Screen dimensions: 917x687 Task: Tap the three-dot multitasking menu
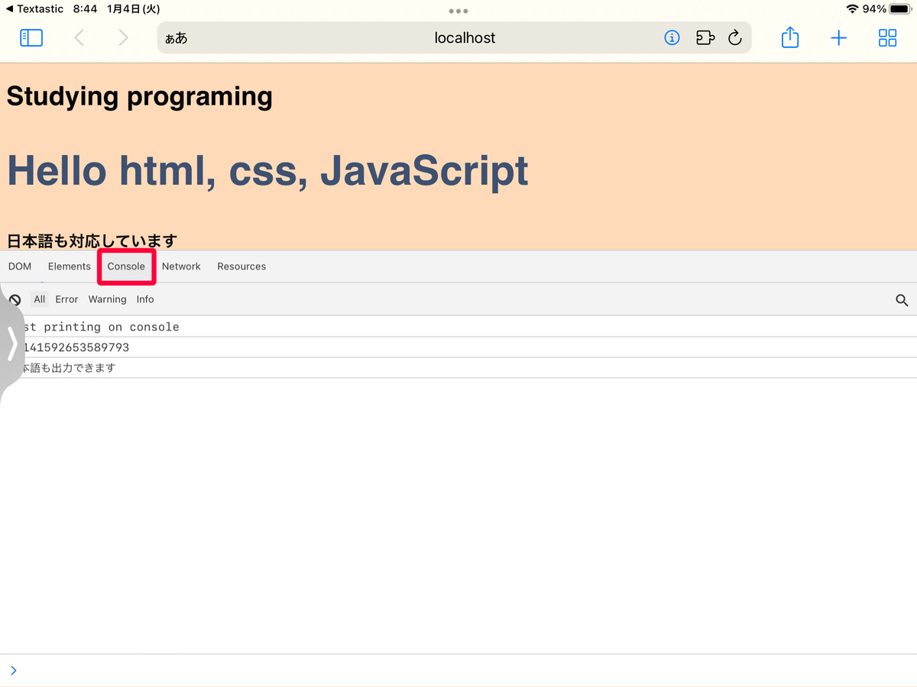(x=458, y=11)
